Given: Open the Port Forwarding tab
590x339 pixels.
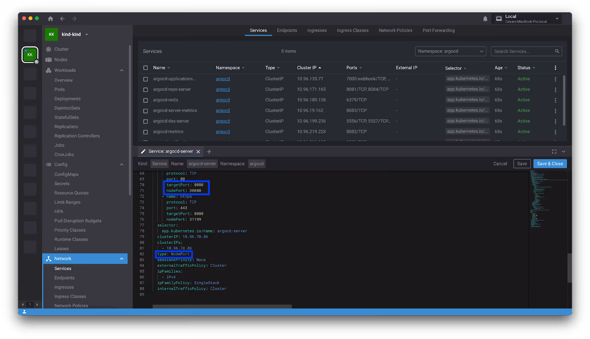Looking at the screenshot, I should point(438,31).
